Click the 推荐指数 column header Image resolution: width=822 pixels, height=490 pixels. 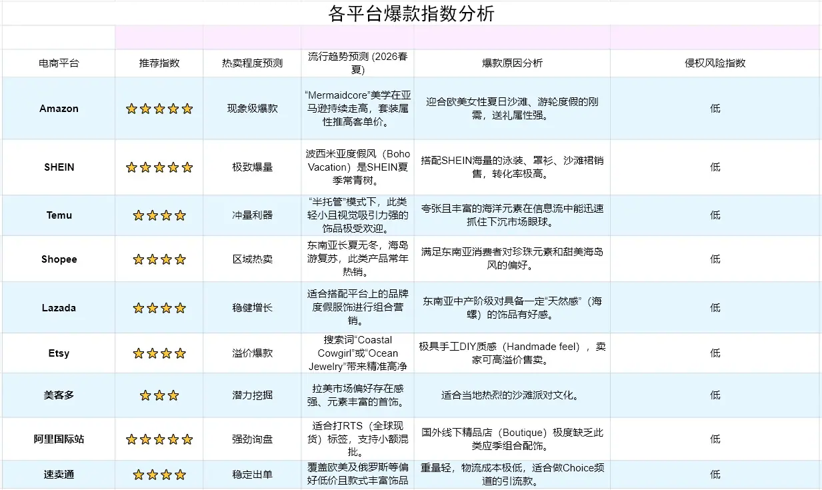coord(159,63)
